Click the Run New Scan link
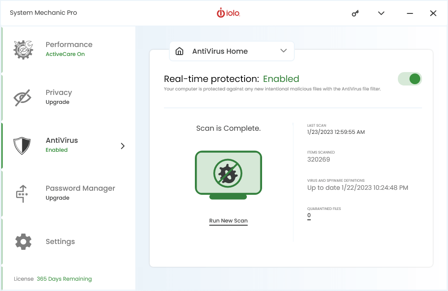Screen dimensions: 448x291 click(x=228, y=220)
